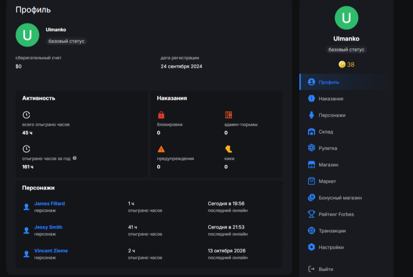Click the 13 октября 2026 date
The height and width of the screenshot is (277, 413).
click(226, 251)
